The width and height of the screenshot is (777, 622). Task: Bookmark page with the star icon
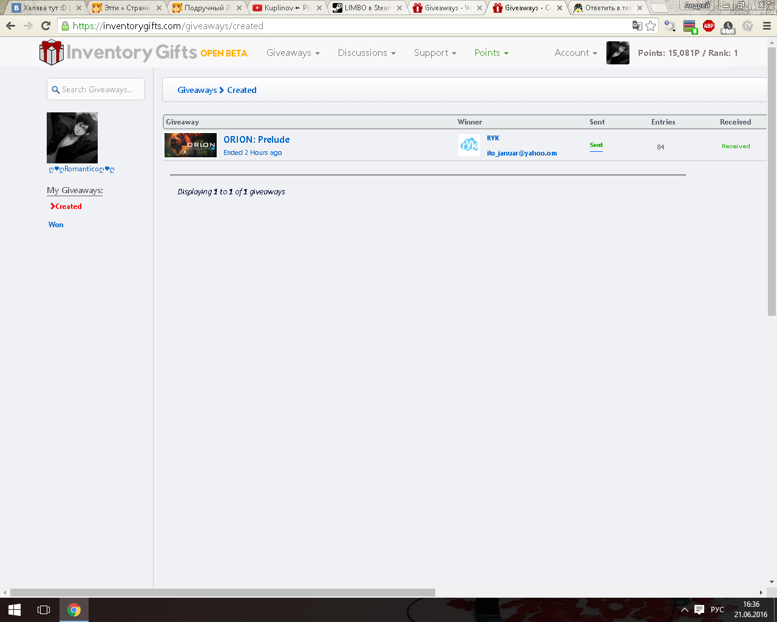click(x=651, y=26)
